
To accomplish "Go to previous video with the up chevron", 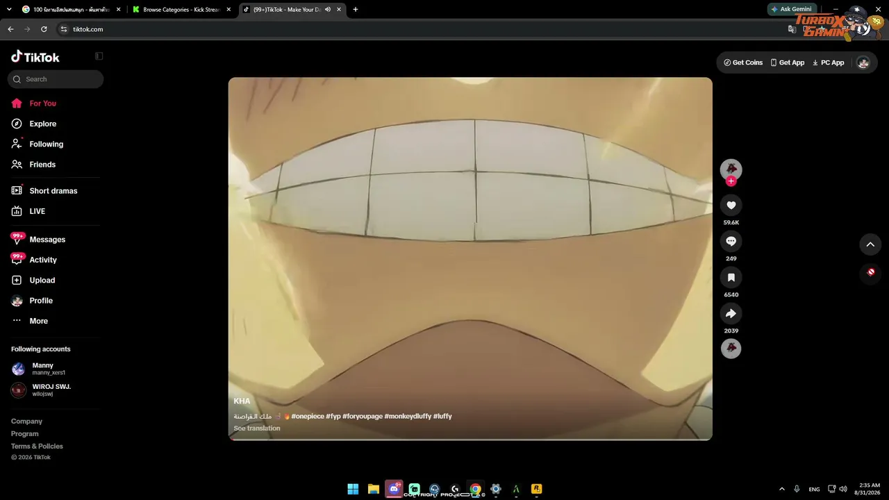I will 870,244.
